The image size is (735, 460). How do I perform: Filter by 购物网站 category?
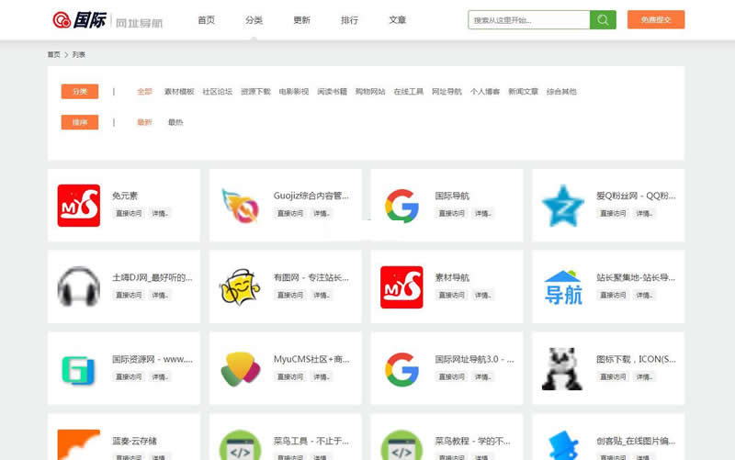pyautogui.click(x=370, y=91)
